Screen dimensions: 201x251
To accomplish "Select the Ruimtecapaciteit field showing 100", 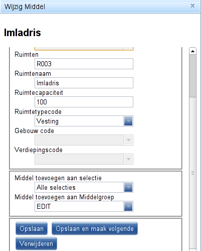I will pos(84,102).
